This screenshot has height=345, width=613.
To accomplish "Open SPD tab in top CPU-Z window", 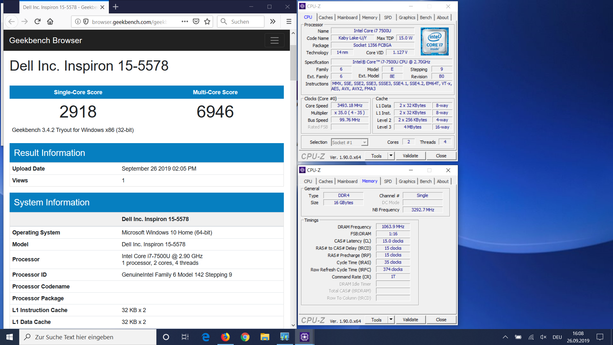I will coord(388,17).
